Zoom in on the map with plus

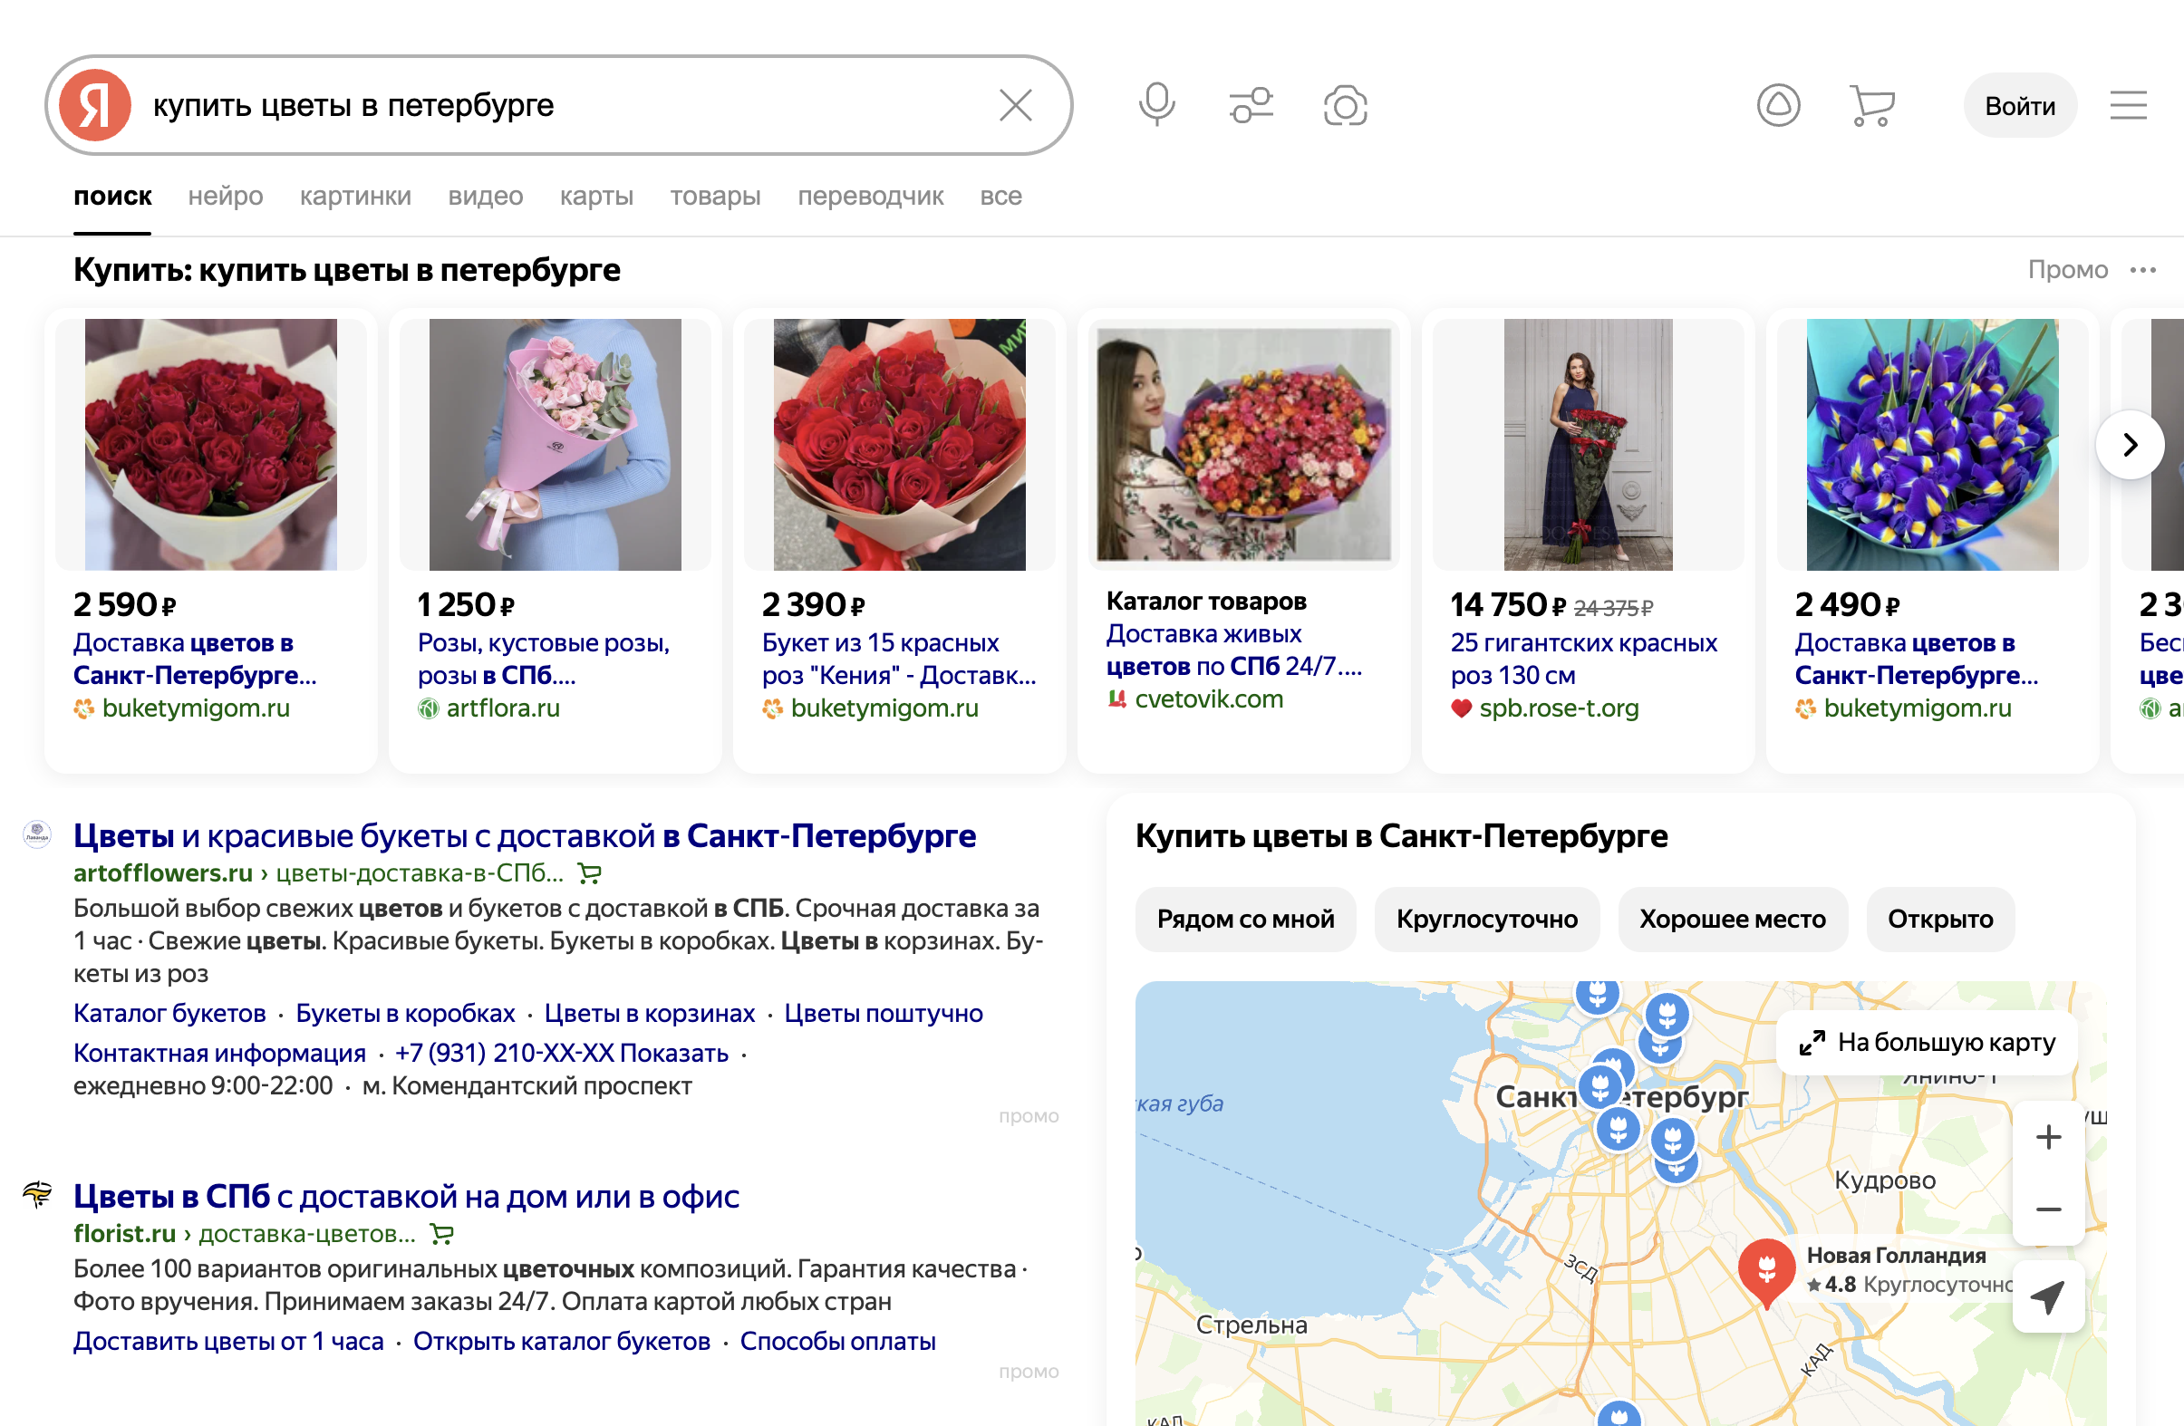click(2048, 1138)
